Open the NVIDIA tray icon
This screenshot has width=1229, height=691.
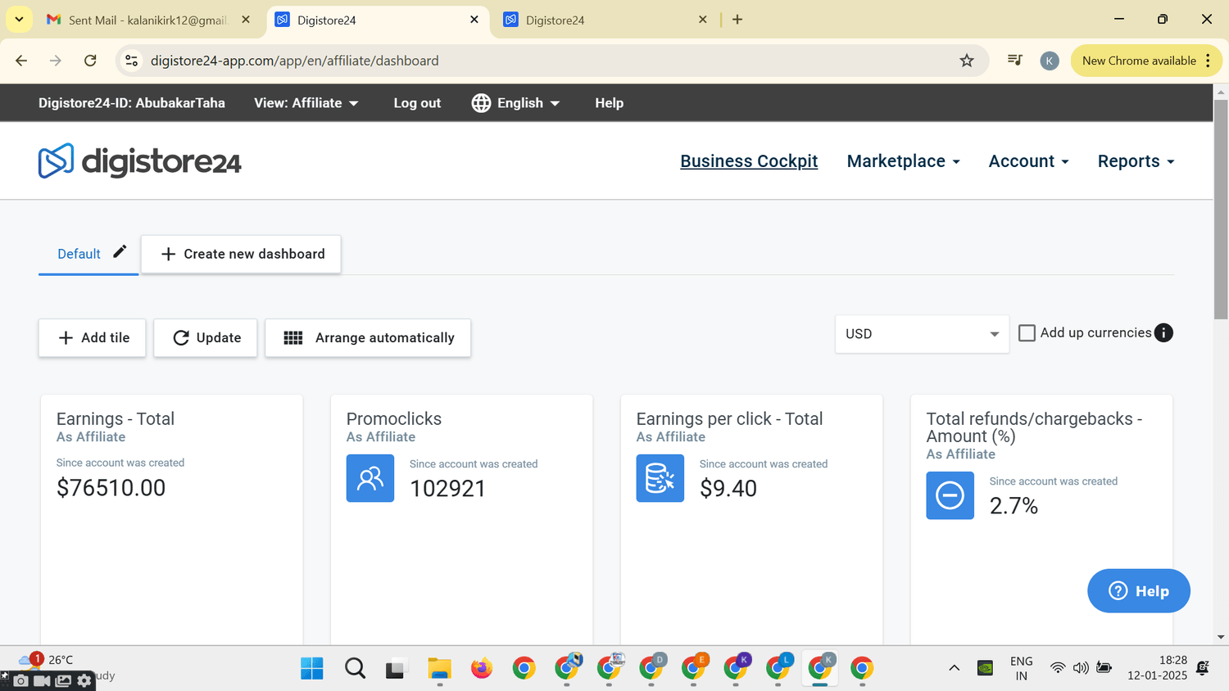pos(986,668)
